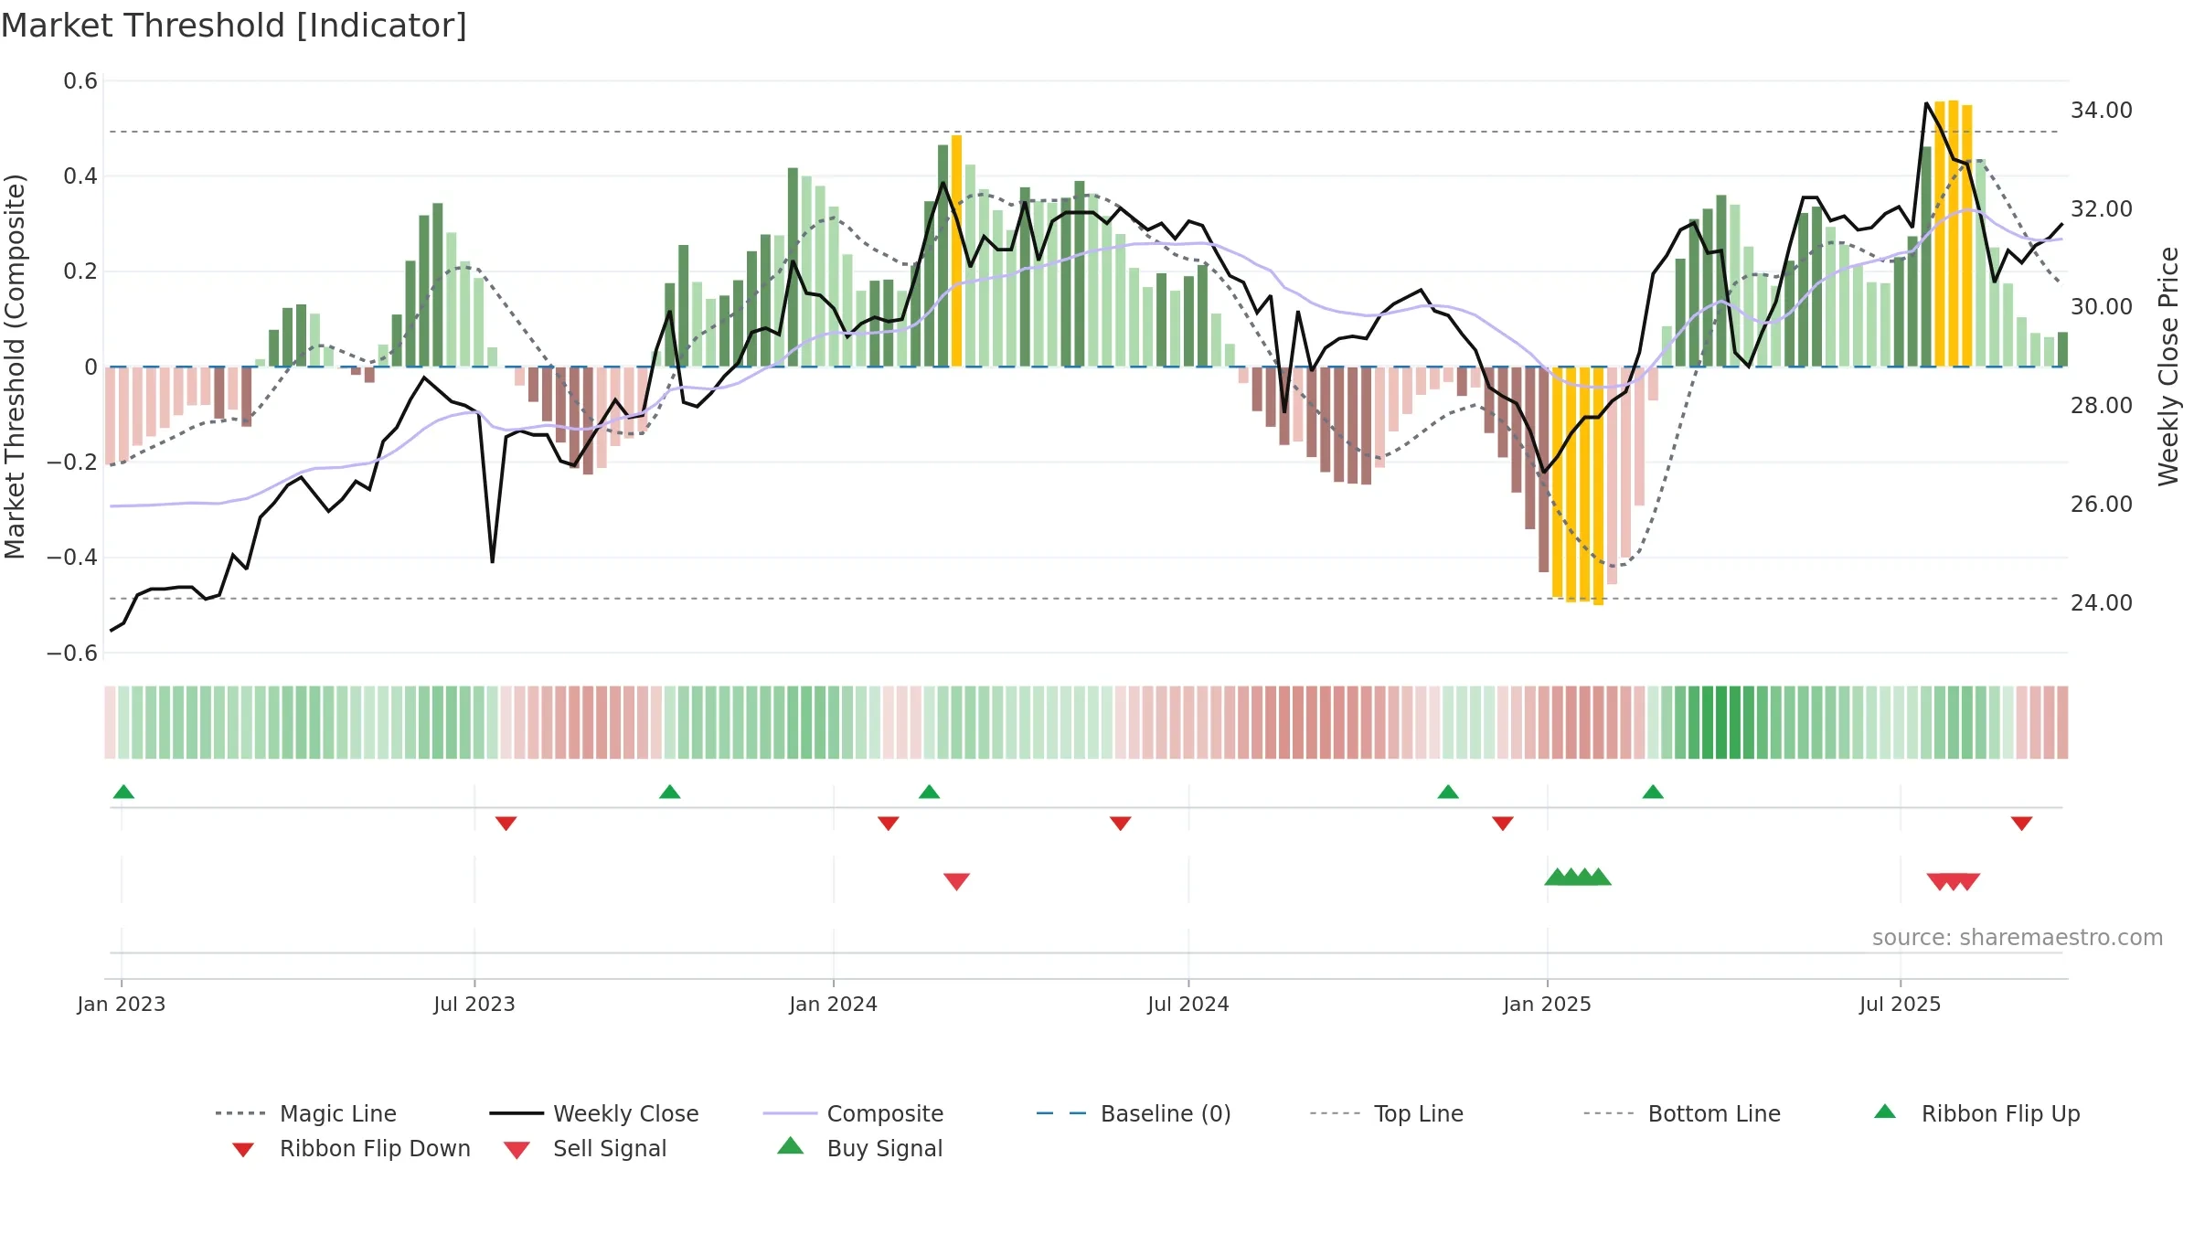Toggle the Buy Signal legend entry
The height and width of the screenshot is (1234, 2194).
pos(859,1148)
